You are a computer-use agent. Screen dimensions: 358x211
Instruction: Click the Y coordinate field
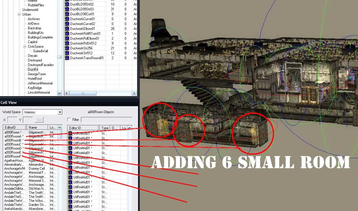coord(28,120)
